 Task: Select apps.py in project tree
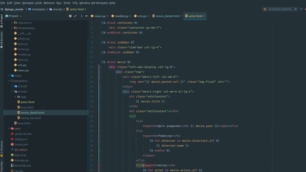click(22, 44)
